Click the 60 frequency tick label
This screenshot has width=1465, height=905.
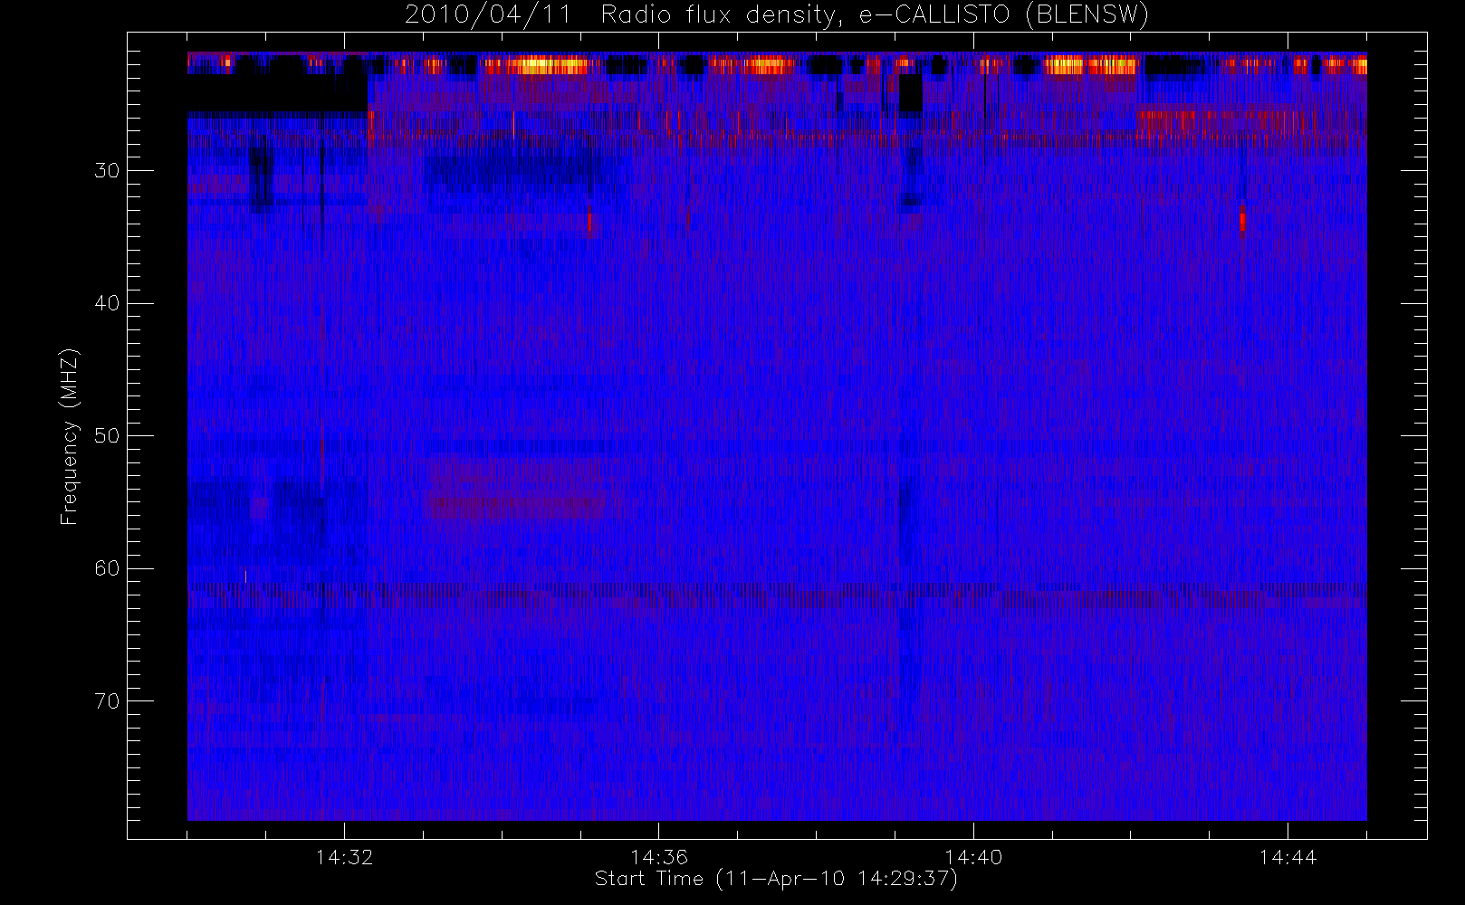[106, 568]
